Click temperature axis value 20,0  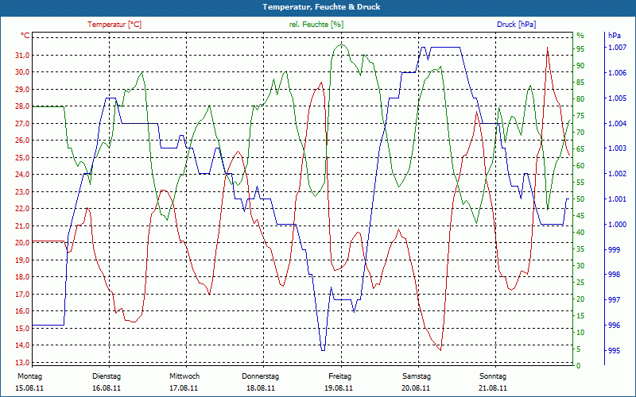(22, 243)
